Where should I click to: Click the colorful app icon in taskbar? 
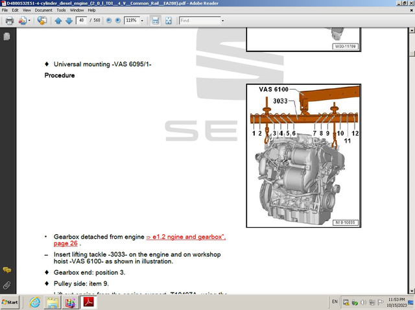70,302
